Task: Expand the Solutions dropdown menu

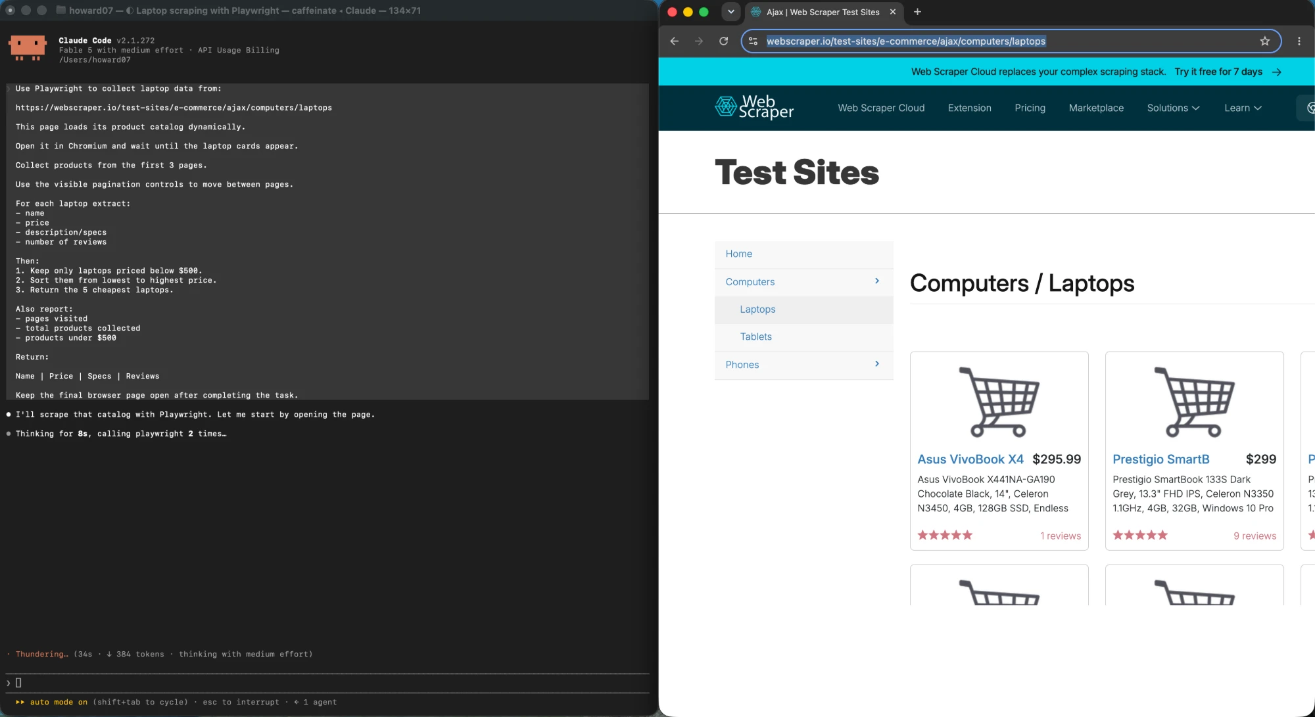Action: pos(1173,108)
